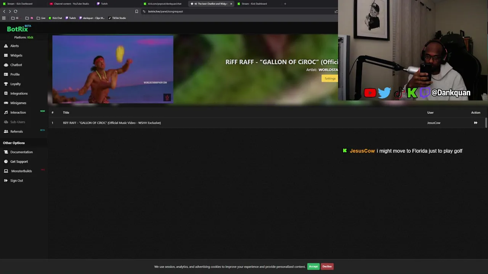
Task: Click JesusCow in the User column
Action: (434, 123)
